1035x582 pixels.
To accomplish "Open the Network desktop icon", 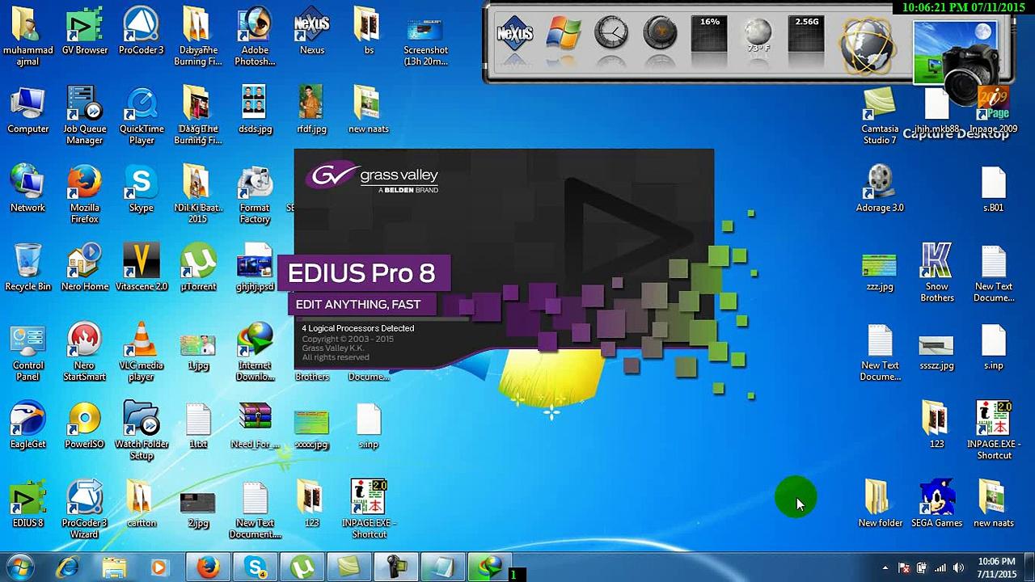I will pyautogui.click(x=27, y=189).
